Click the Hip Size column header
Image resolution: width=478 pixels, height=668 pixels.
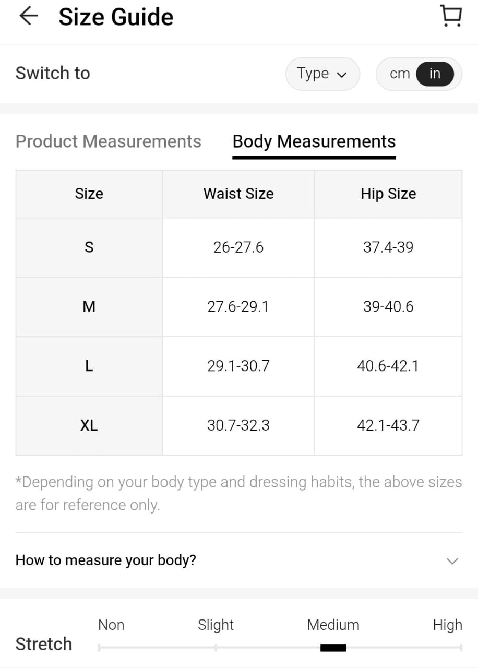(x=388, y=194)
